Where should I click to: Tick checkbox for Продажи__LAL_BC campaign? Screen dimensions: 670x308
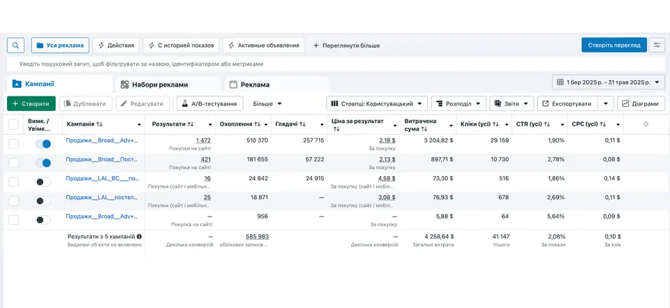(x=14, y=182)
